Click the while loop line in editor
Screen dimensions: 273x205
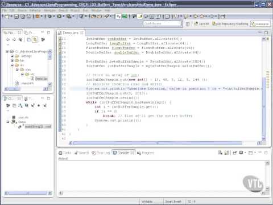click(x=129, y=102)
